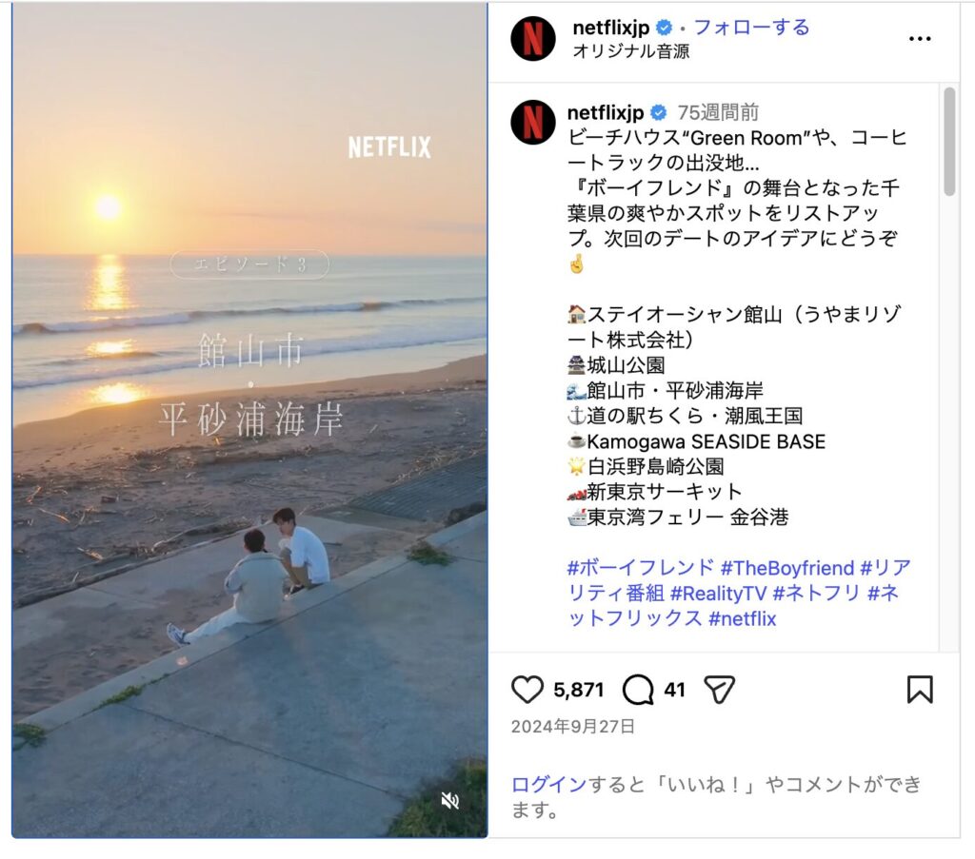Click the Netflix avatar beside the caption
The width and height of the screenshot is (975, 859).
click(533, 122)
